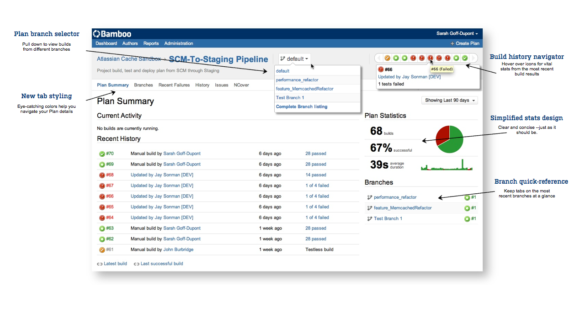Click the red failed icon beside #66 in popup
The height and width of the screenshot is (329, 585).
point(381,69)
